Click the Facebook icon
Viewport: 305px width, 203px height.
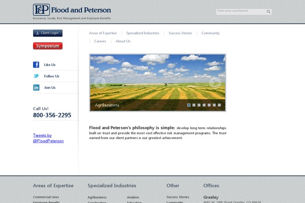[x=36, y=64]
